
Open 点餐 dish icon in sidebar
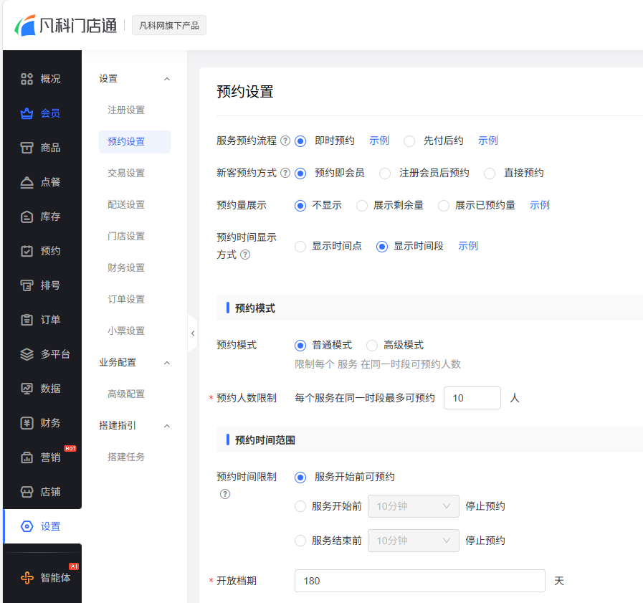27,182
